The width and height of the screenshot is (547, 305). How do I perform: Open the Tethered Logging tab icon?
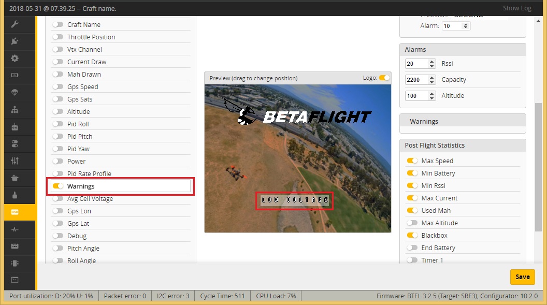15,246
